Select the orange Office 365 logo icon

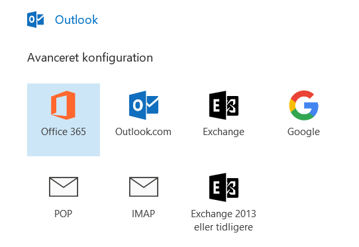[x=63, y=105]
